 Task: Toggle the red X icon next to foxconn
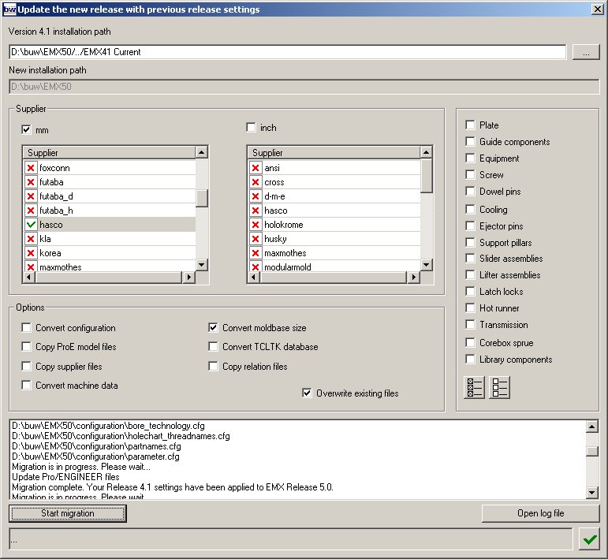click(x=31, y=168)
